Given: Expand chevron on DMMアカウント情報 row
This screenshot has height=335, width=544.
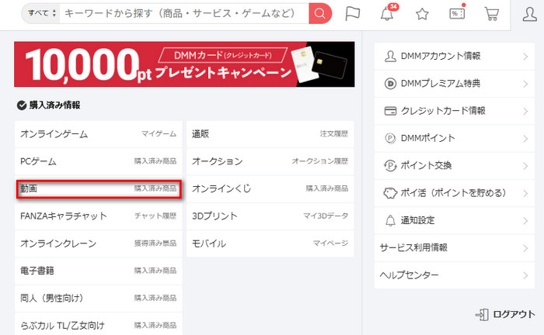Looking at the screenshot, I should (525, 57).
